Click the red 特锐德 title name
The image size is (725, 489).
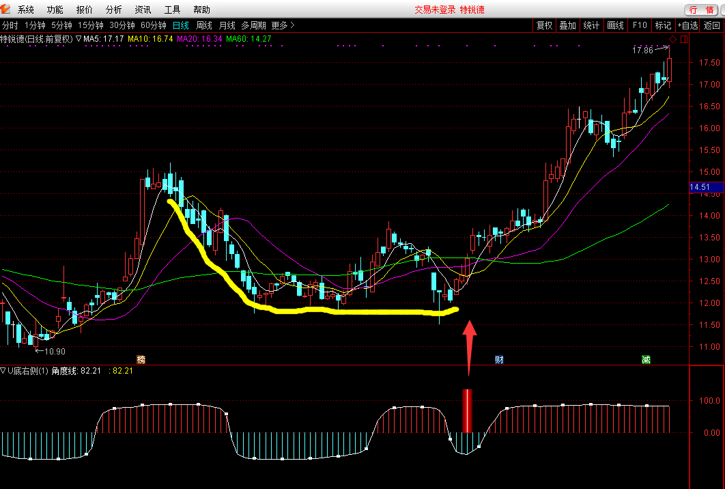click(472, 10)
